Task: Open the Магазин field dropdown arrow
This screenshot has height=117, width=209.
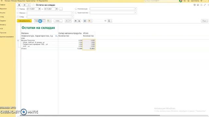Action: (72, 13)
